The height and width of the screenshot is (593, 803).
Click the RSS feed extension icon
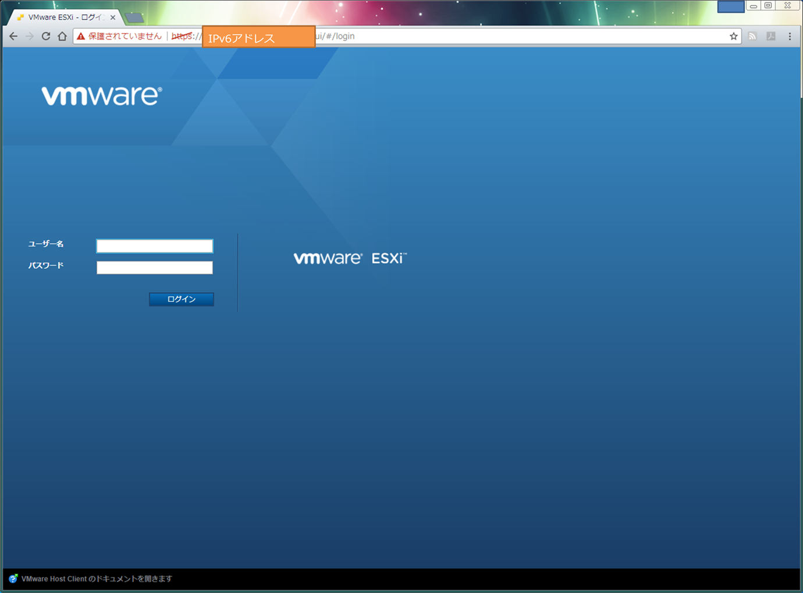[x=752, y=35]
